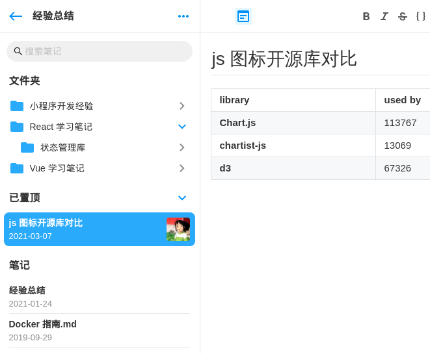Click the used by table header

coord(403,100)
